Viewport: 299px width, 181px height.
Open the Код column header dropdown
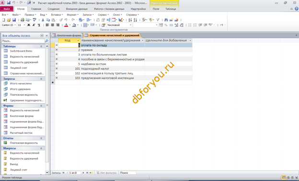click(x=78, y=40)
